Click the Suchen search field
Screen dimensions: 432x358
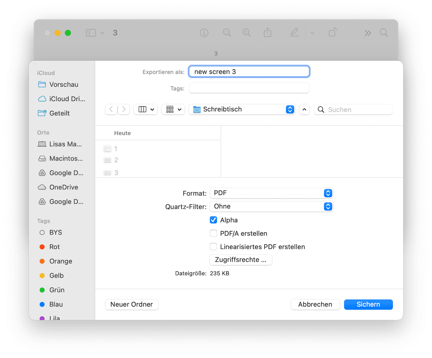(353, 110)
